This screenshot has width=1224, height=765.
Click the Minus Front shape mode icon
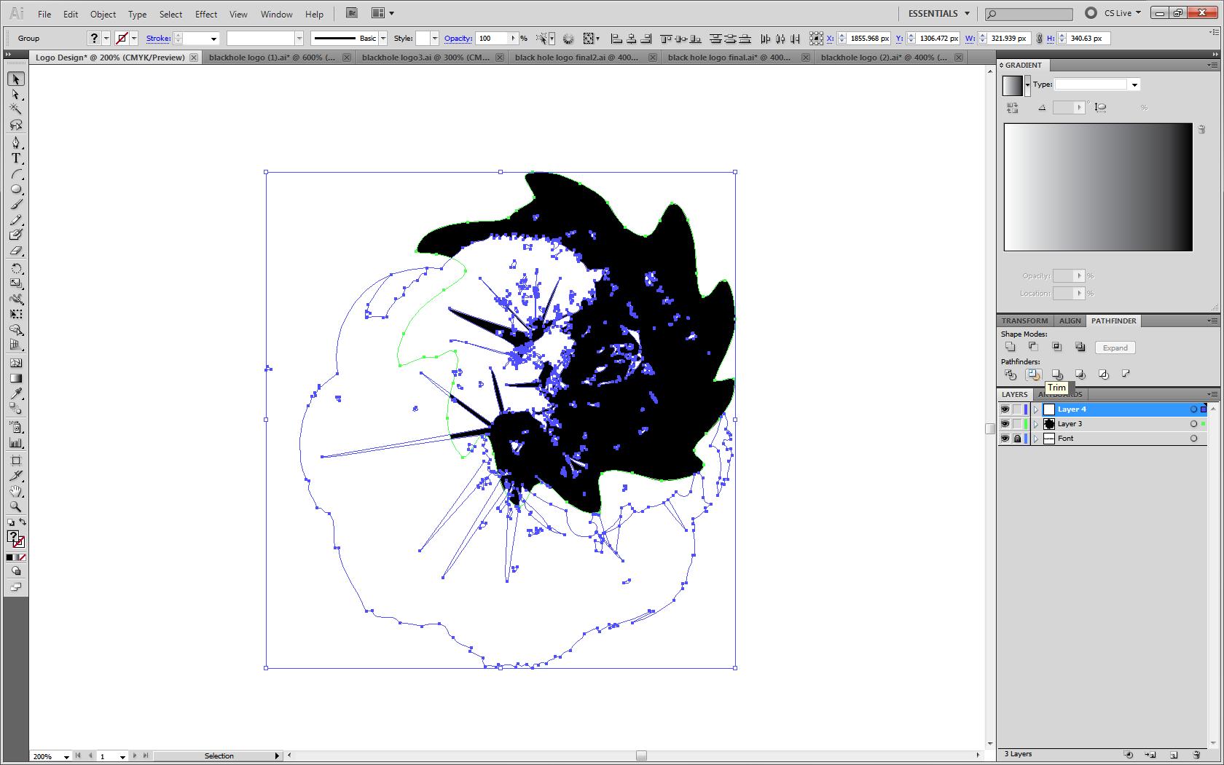click(1033, 347)
